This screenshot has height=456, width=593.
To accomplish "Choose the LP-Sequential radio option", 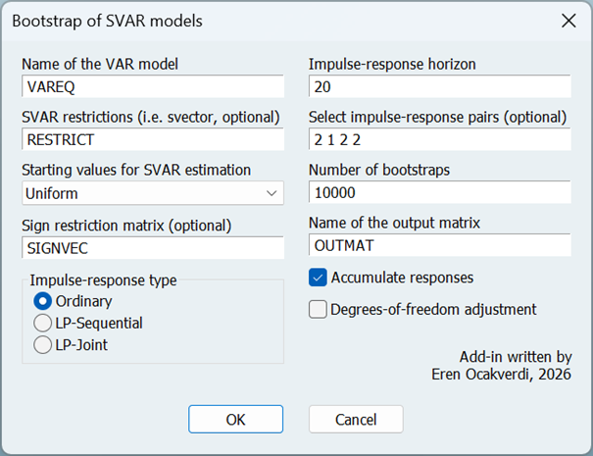I will (43, 323).
